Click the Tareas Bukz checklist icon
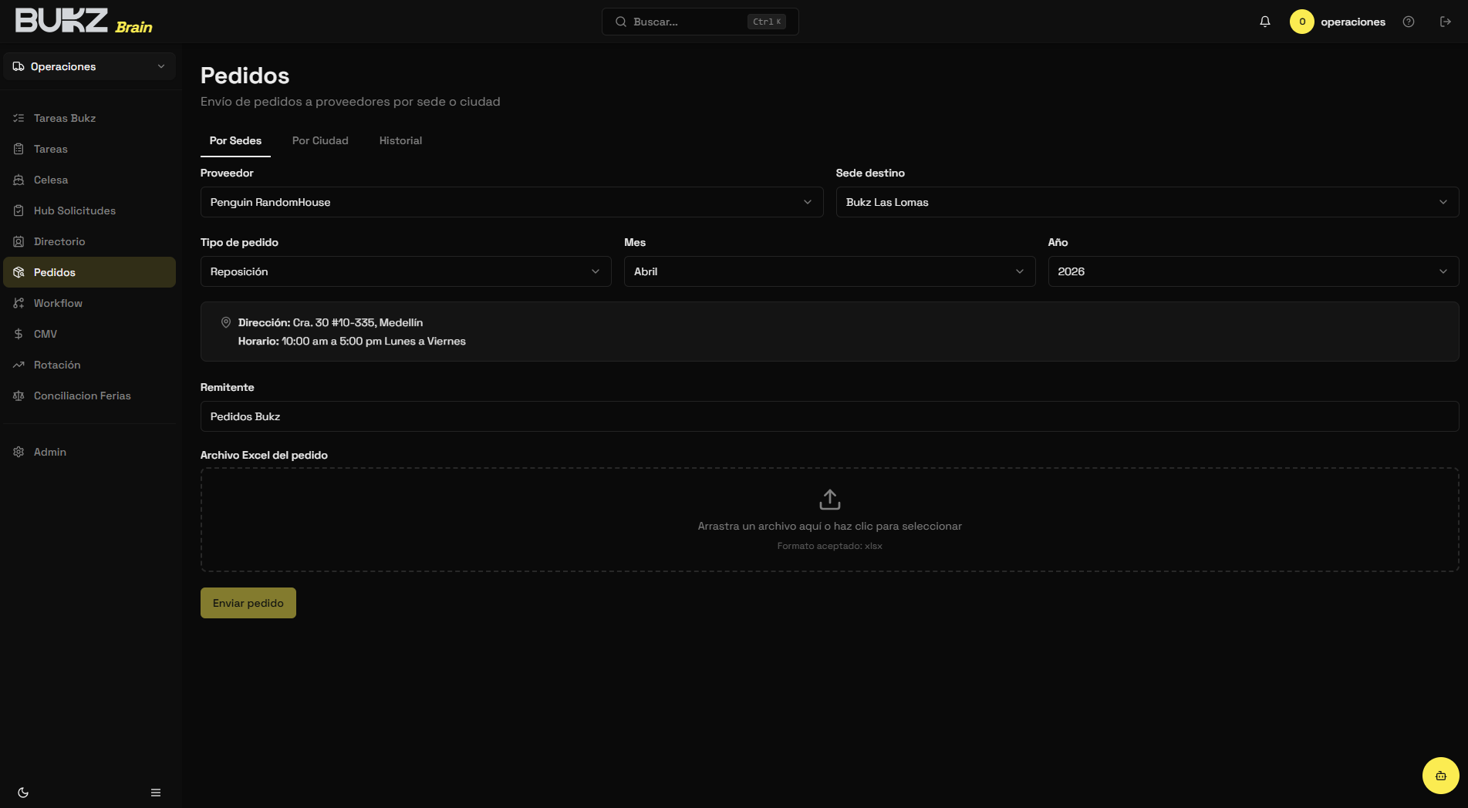This screenshot has width=1468, height=808. (x=19, y=118)
